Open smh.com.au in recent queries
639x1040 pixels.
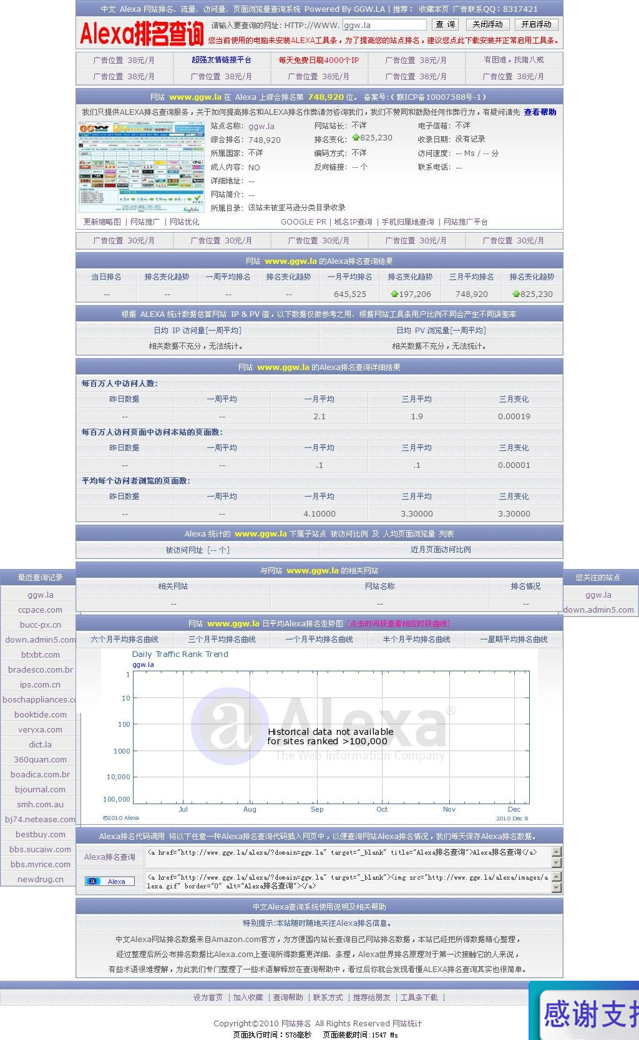pyautogui.click(x=41, y=805)
